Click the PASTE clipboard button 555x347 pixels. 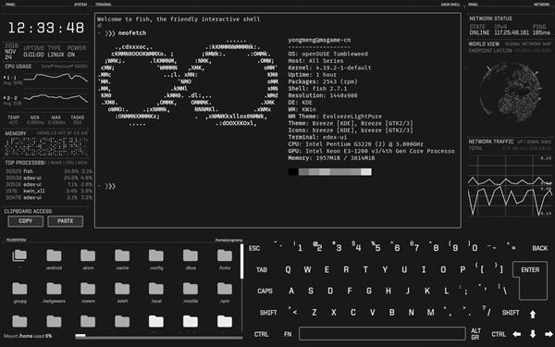tap(66, 221)
